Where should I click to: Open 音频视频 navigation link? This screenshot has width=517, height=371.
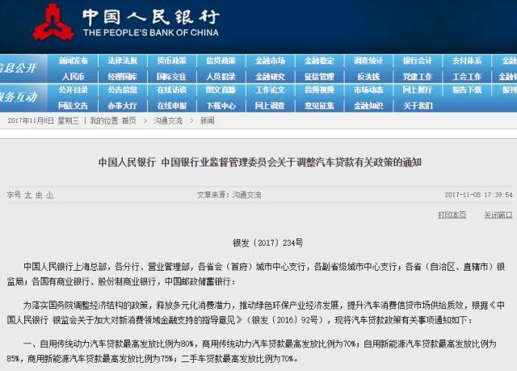click(319, 90)
